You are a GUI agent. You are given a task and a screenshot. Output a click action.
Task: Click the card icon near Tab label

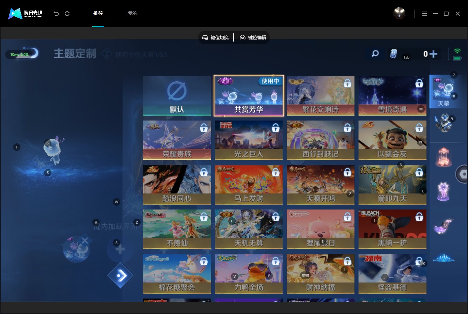click(x=394, y=54)
